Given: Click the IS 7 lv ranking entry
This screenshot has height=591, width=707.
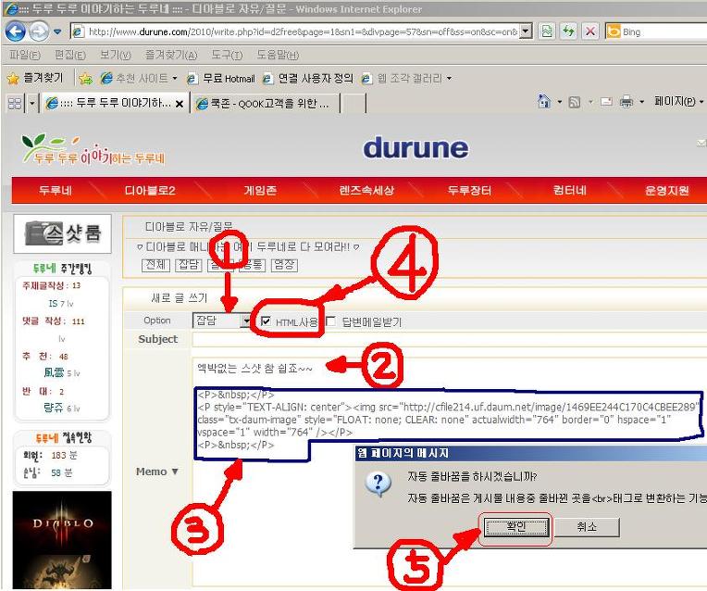Looking at the screenshot, I should (x=60, y=304).
